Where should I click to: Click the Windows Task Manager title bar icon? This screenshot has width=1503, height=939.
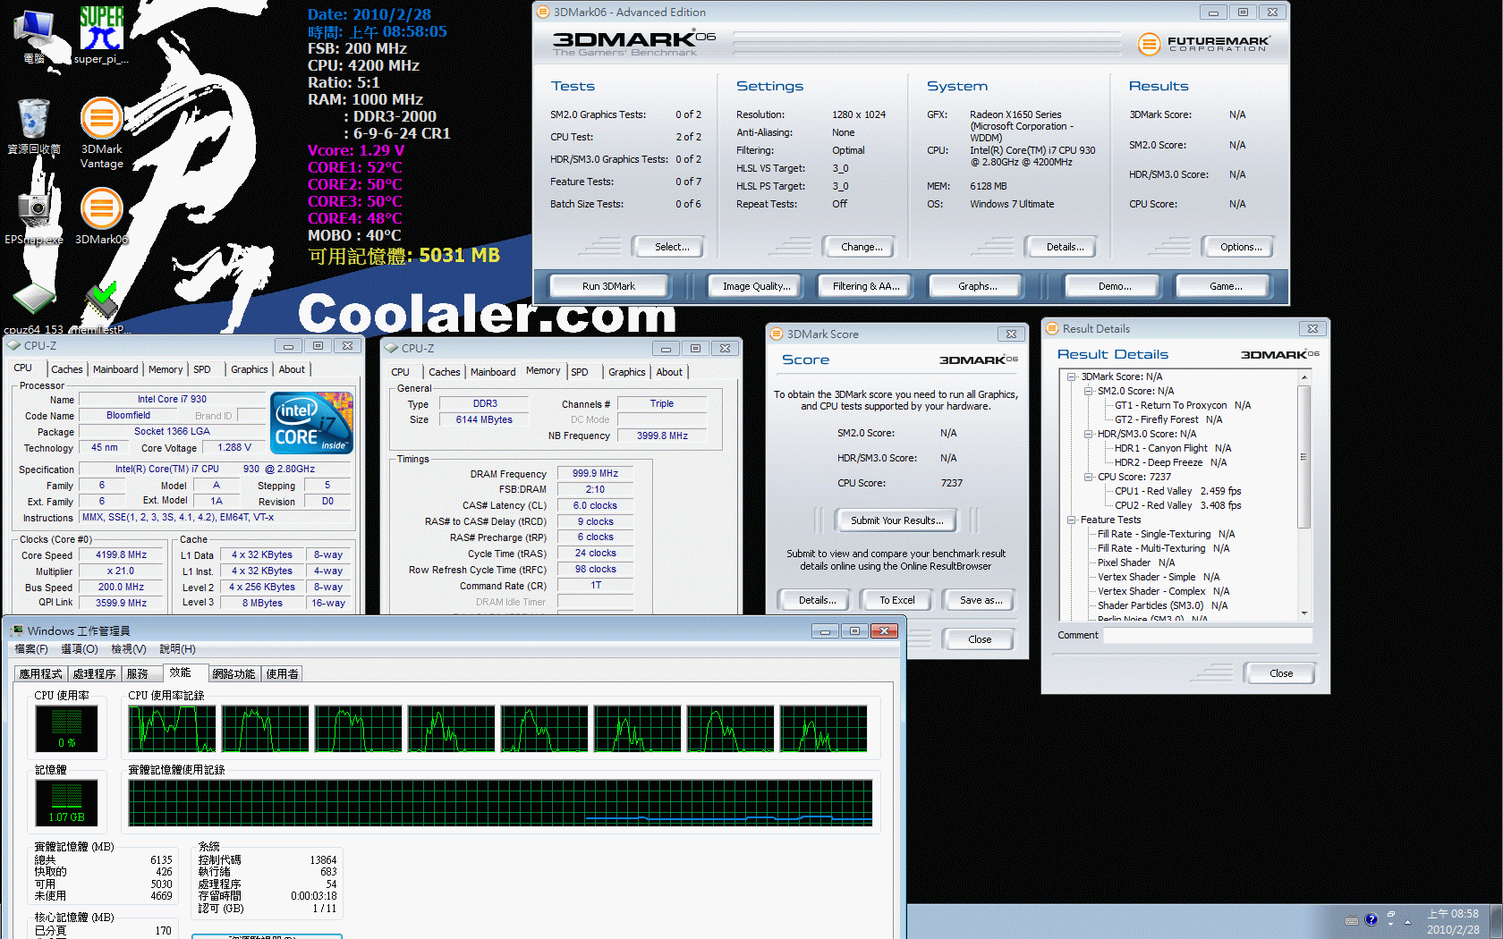coord(16,630)
